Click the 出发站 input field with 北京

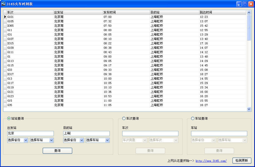[31, 134]
